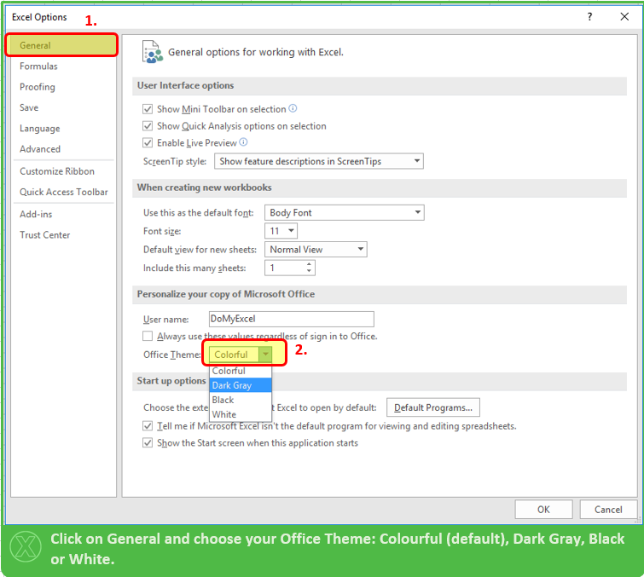Image resolution: width=644 pixels, height=577 pixels.
Task: Open the Quick Access Toolbar category
Action: 64,192
